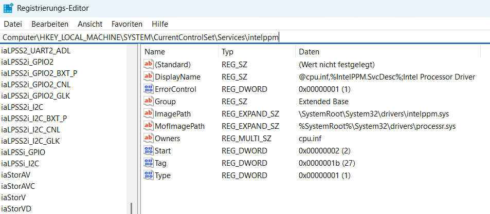
Task: Click the Extended Base data cell
Action: pos(323,102)
